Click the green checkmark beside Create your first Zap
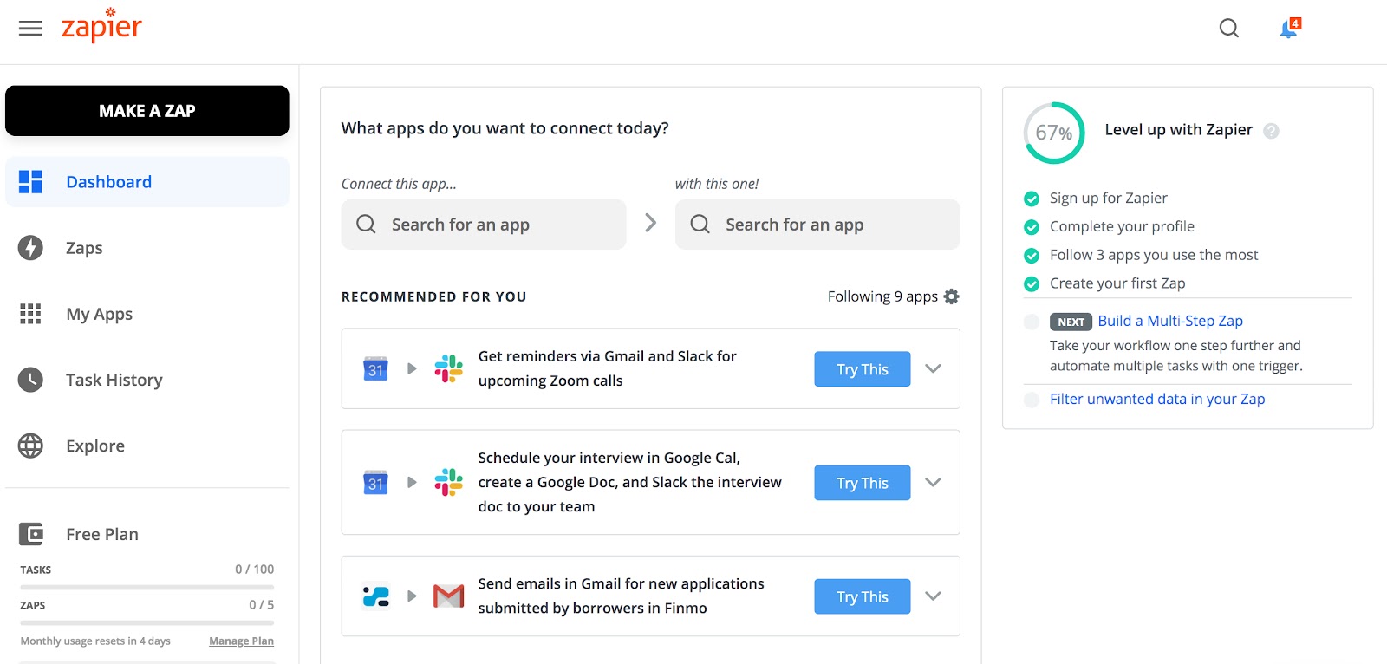Screen dimensions: 1387x664 1032,283
